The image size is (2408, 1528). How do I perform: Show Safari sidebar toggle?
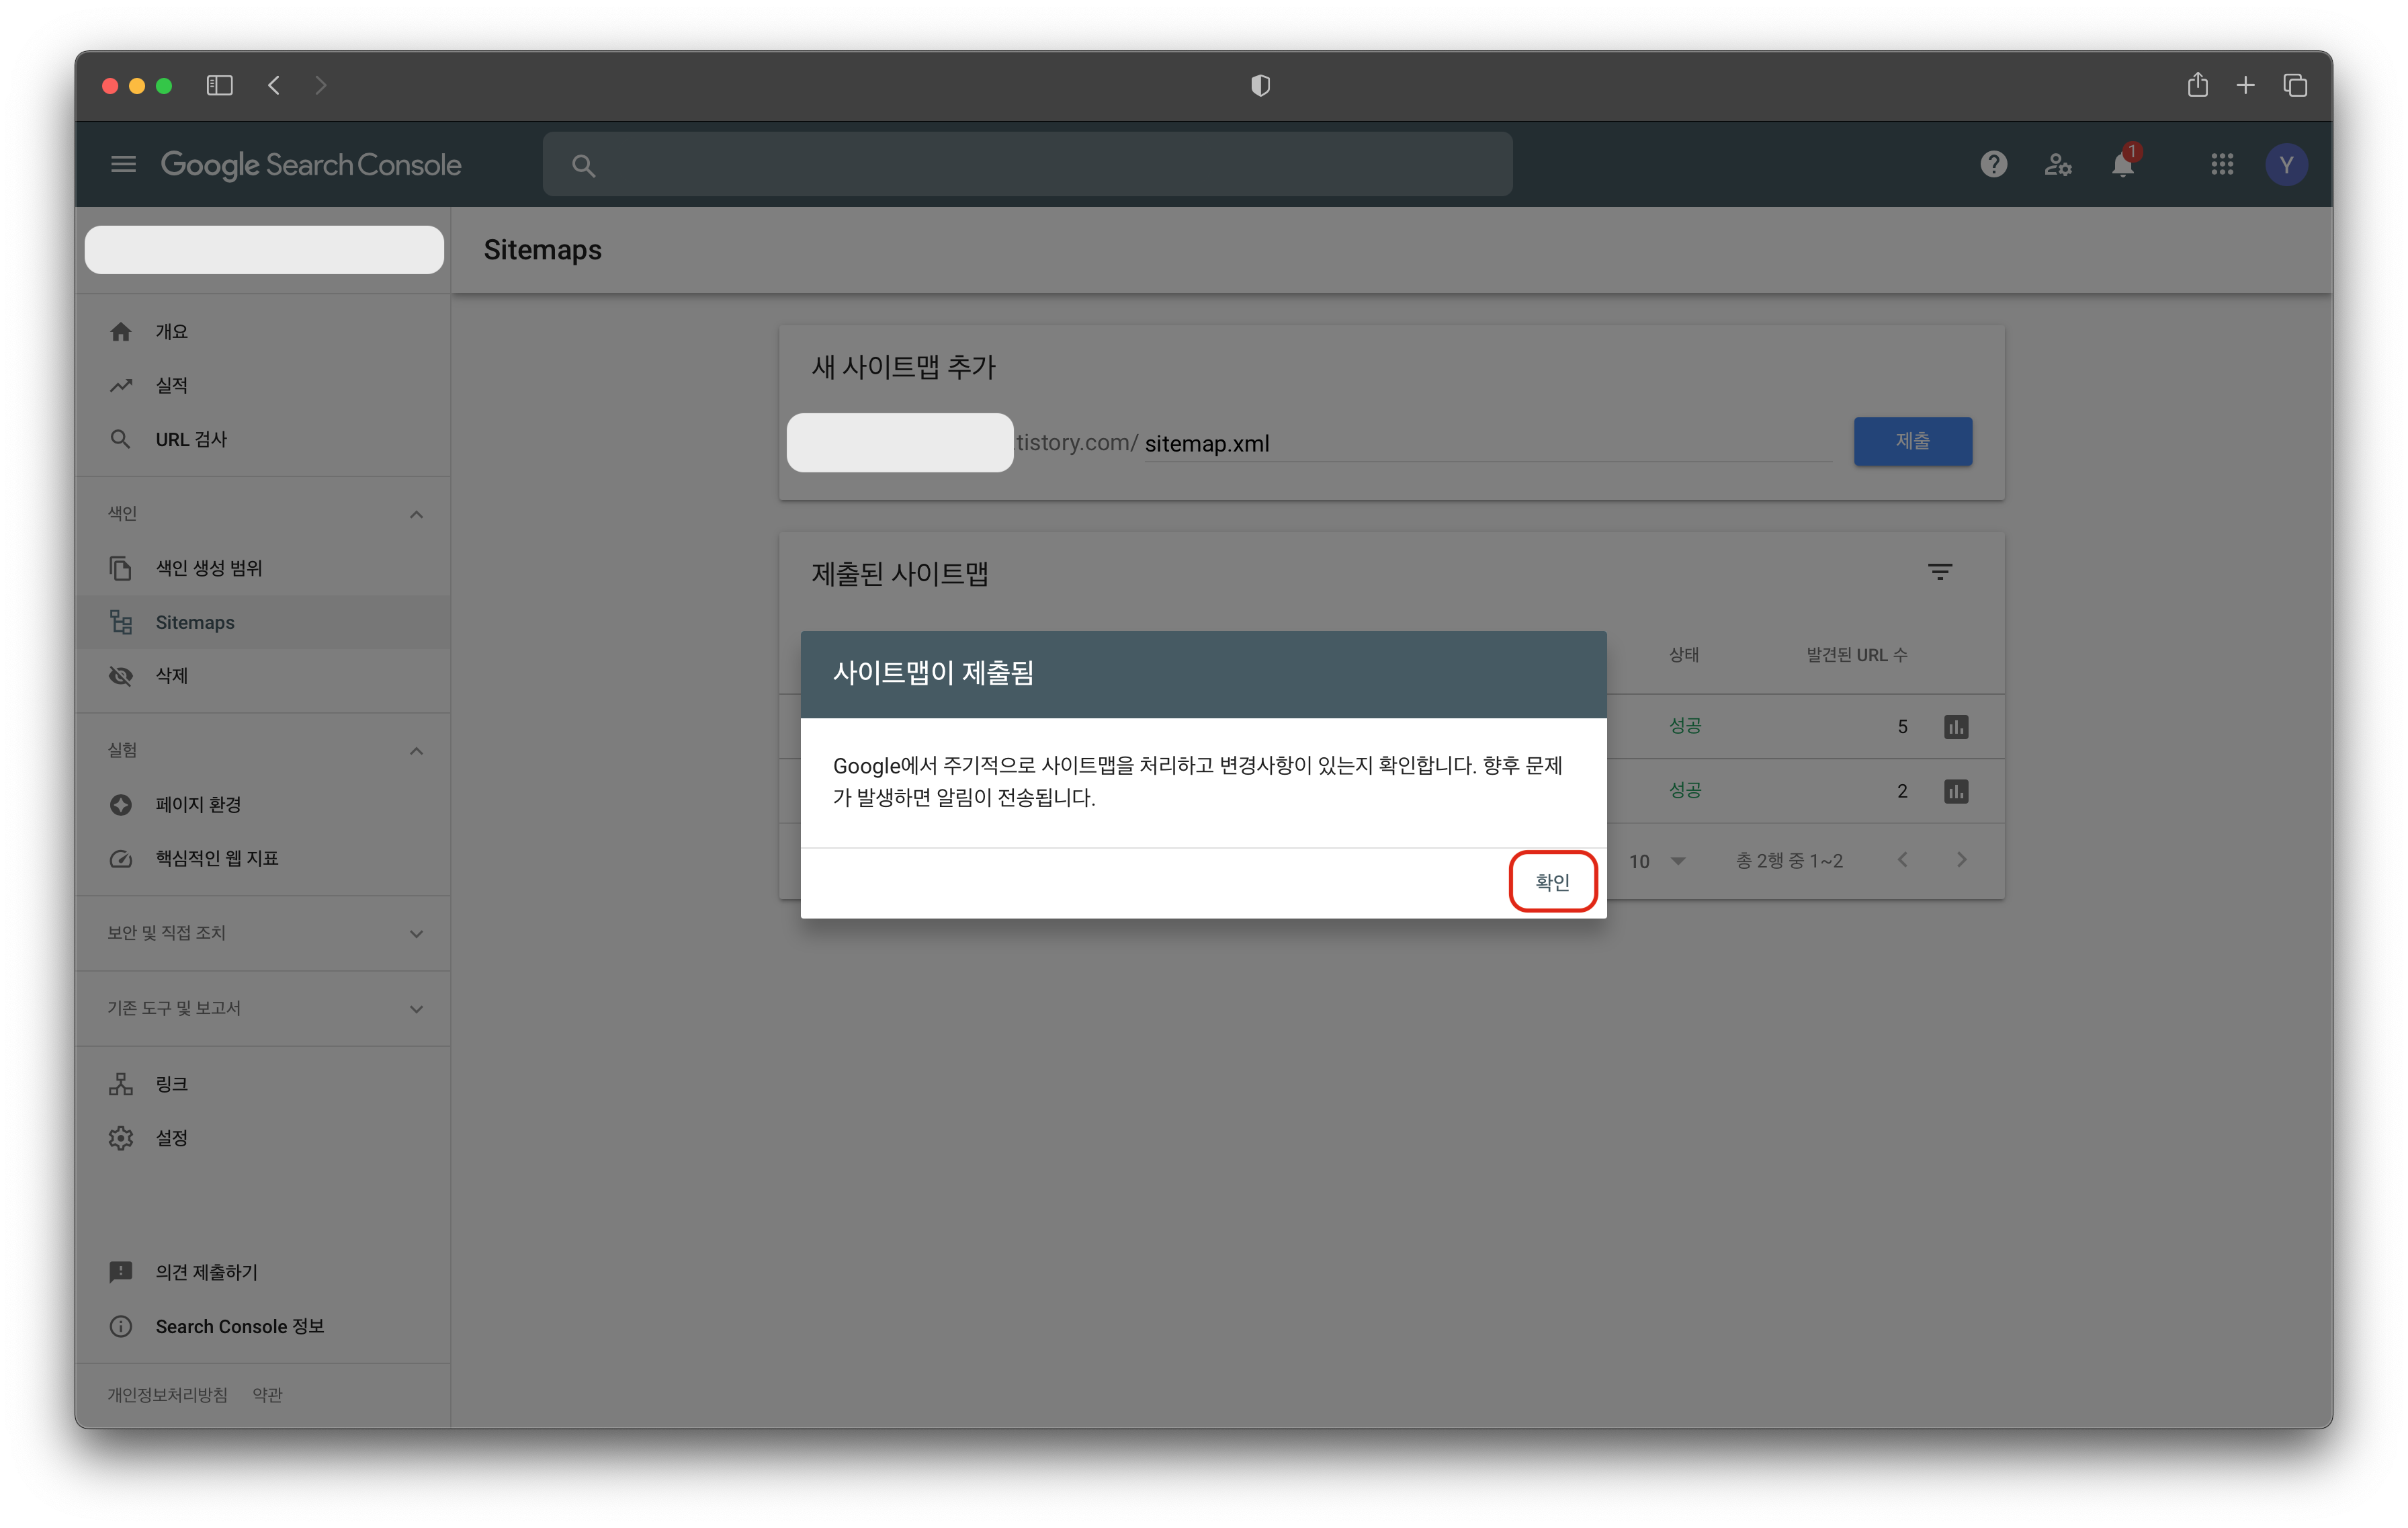pos(219,86)
